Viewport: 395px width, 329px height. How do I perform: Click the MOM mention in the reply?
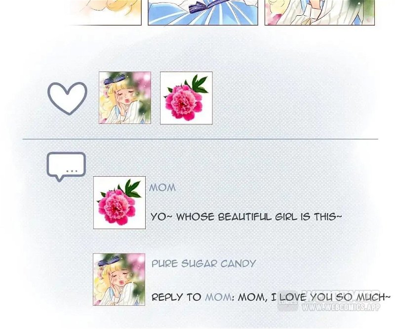pyautogui.click(x=218, y=297)
